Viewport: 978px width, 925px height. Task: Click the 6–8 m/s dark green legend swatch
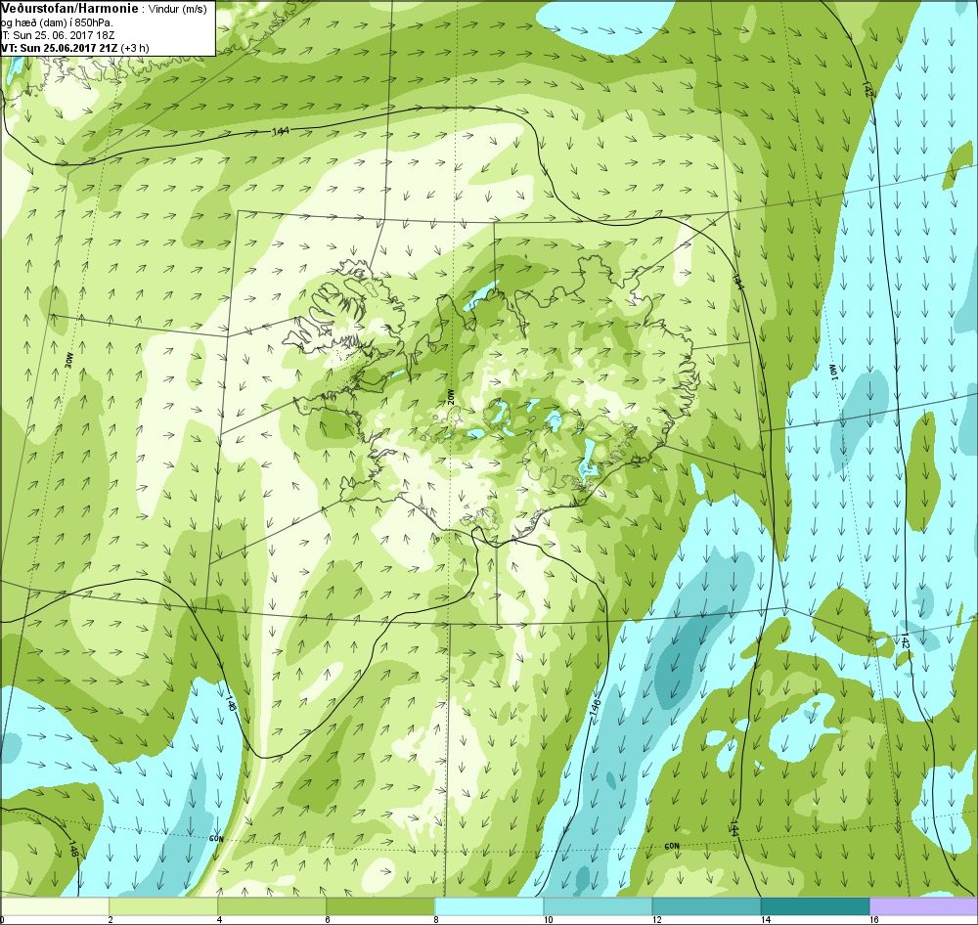380,905
